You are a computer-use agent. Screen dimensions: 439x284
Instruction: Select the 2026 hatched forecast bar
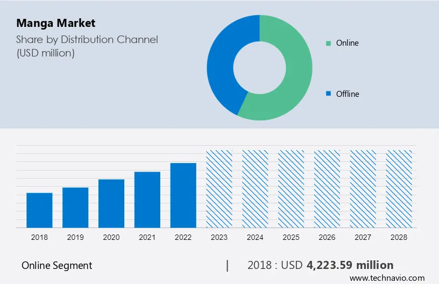[x=327, y=189]
